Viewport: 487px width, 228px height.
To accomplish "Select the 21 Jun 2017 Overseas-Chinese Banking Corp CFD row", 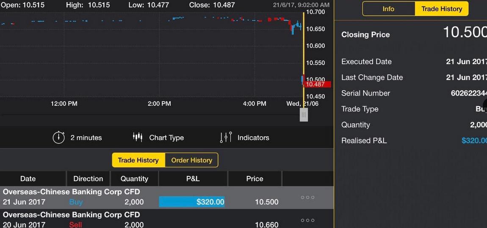I will click(x=167, y=197).
